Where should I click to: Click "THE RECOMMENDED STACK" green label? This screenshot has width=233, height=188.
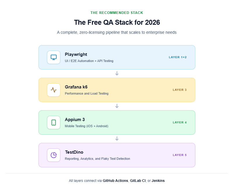coord(117,13)
